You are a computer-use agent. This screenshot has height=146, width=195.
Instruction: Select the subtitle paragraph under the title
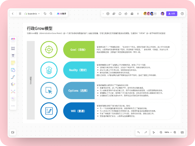tap(96, 33)
